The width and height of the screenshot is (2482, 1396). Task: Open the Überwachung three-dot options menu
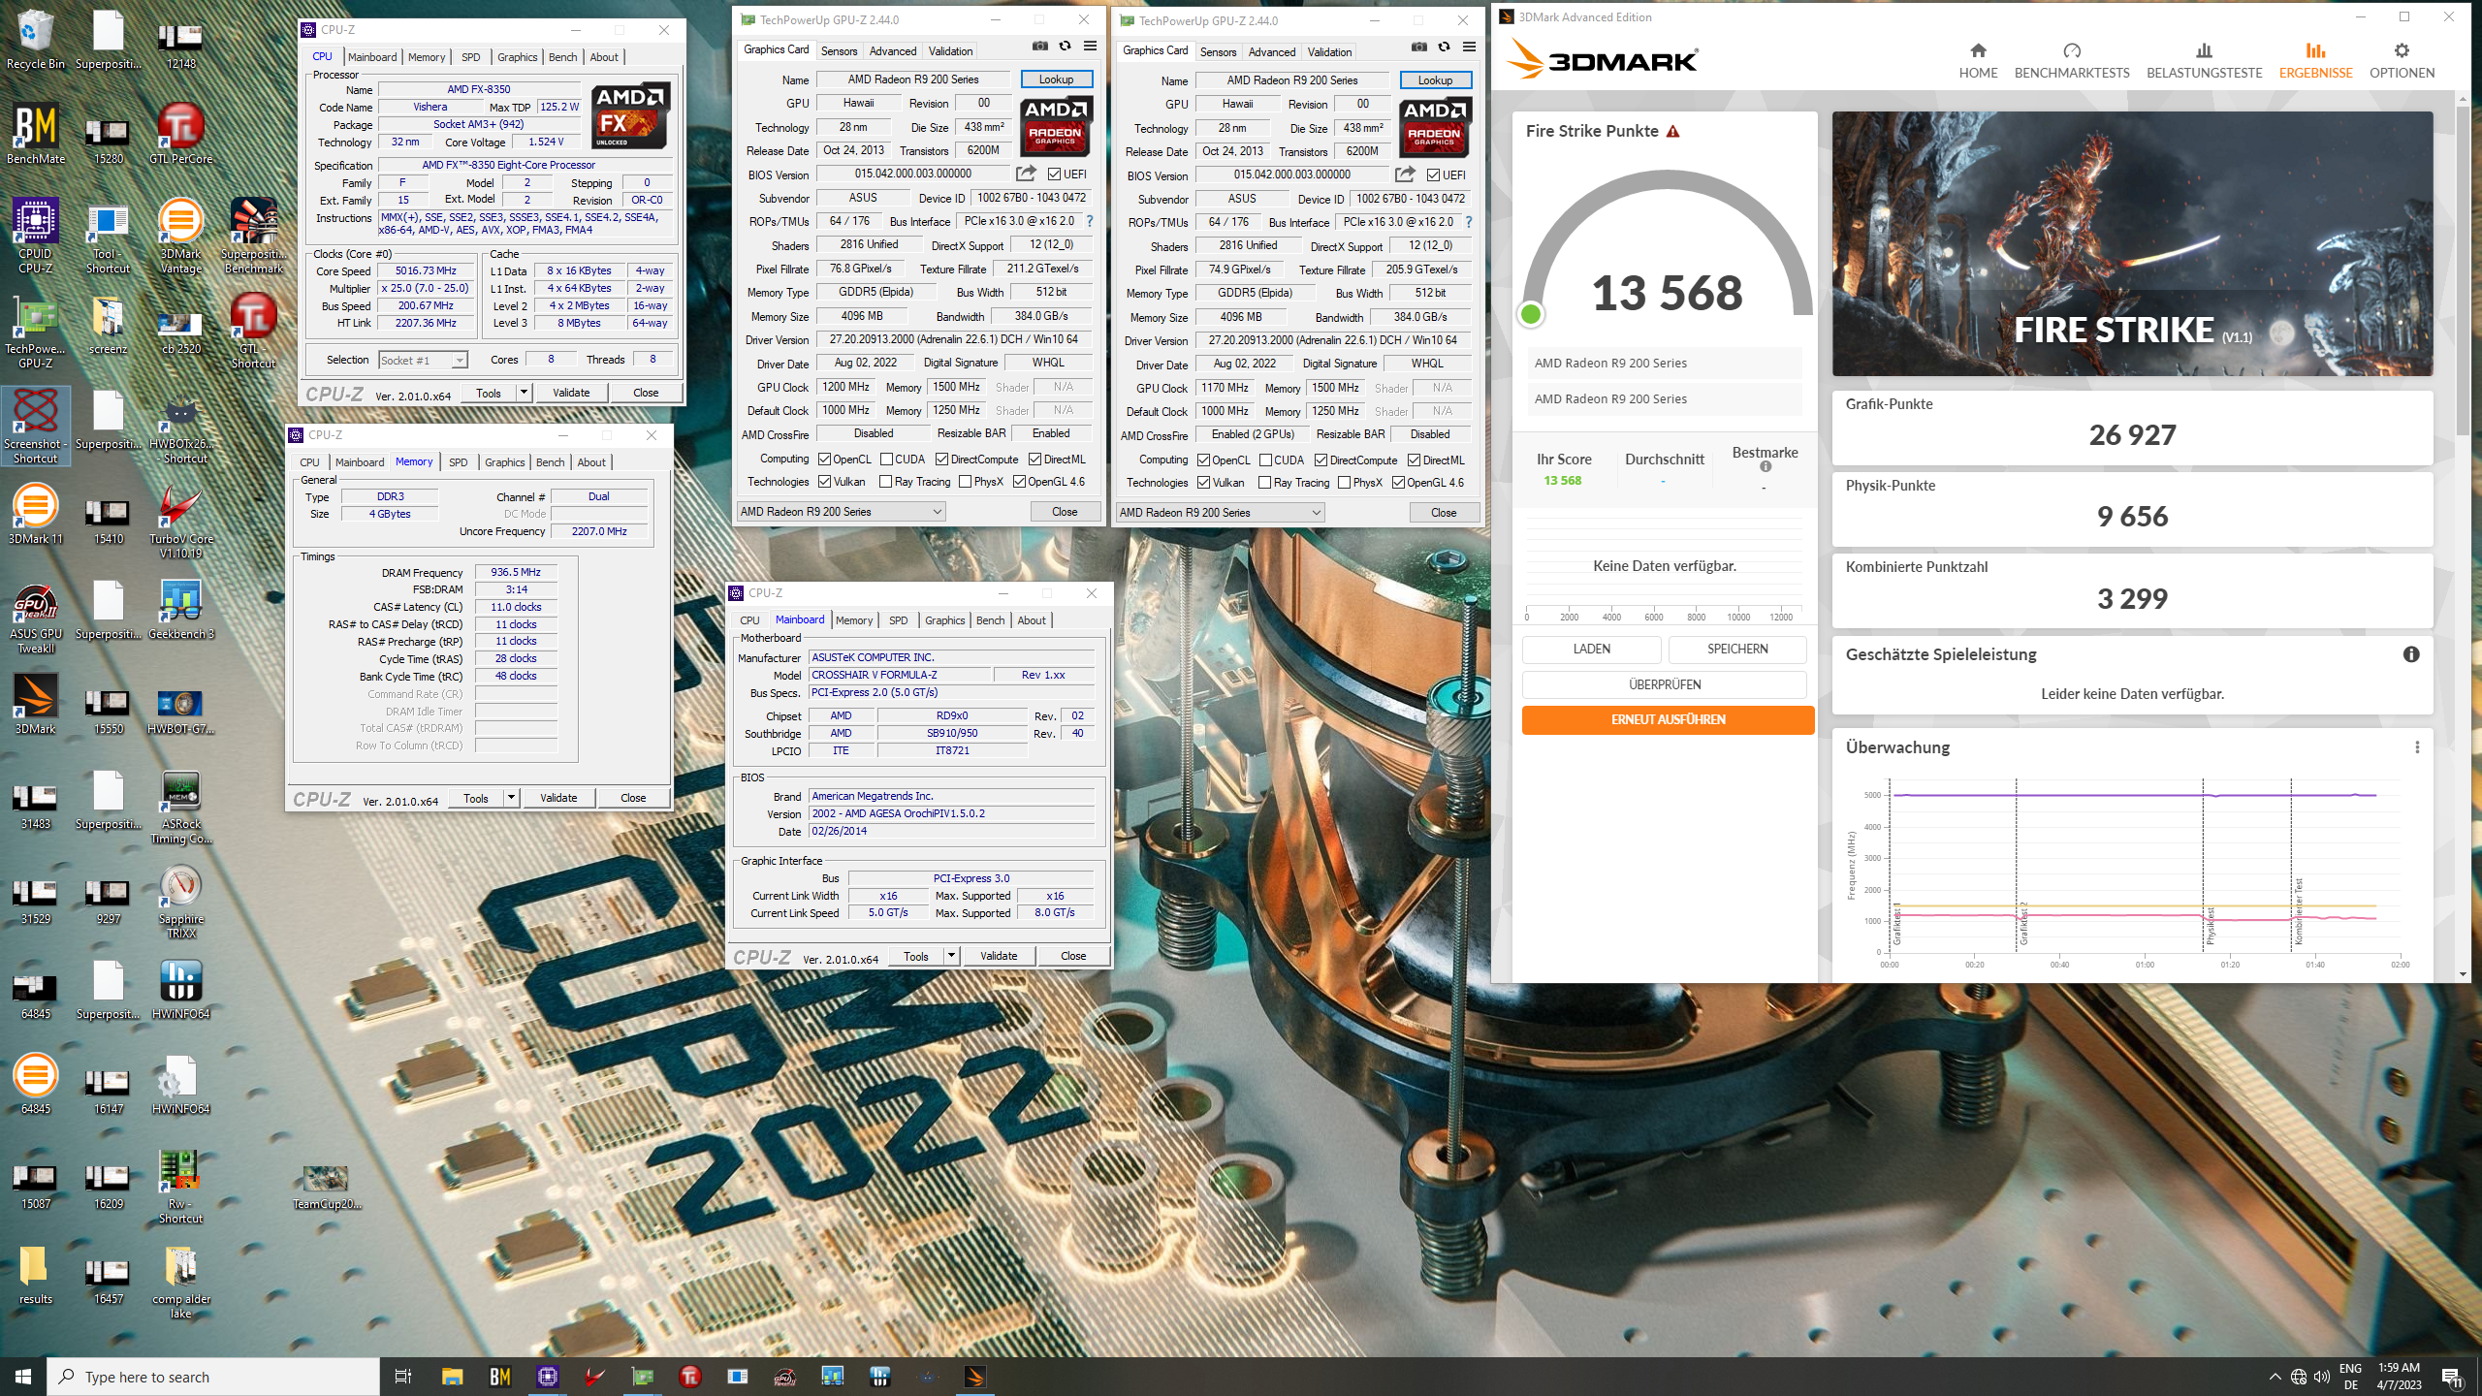[x=2417, y=747]
